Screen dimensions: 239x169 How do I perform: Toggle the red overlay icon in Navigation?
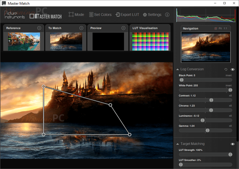point(216,28)
